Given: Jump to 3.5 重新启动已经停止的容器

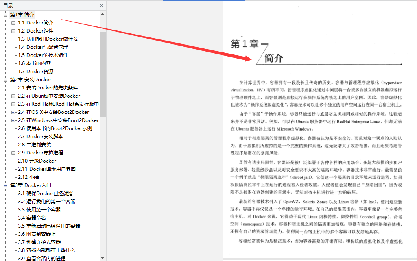Looking at the screenshot, I should pyautogui.click(x=49, y=226).
